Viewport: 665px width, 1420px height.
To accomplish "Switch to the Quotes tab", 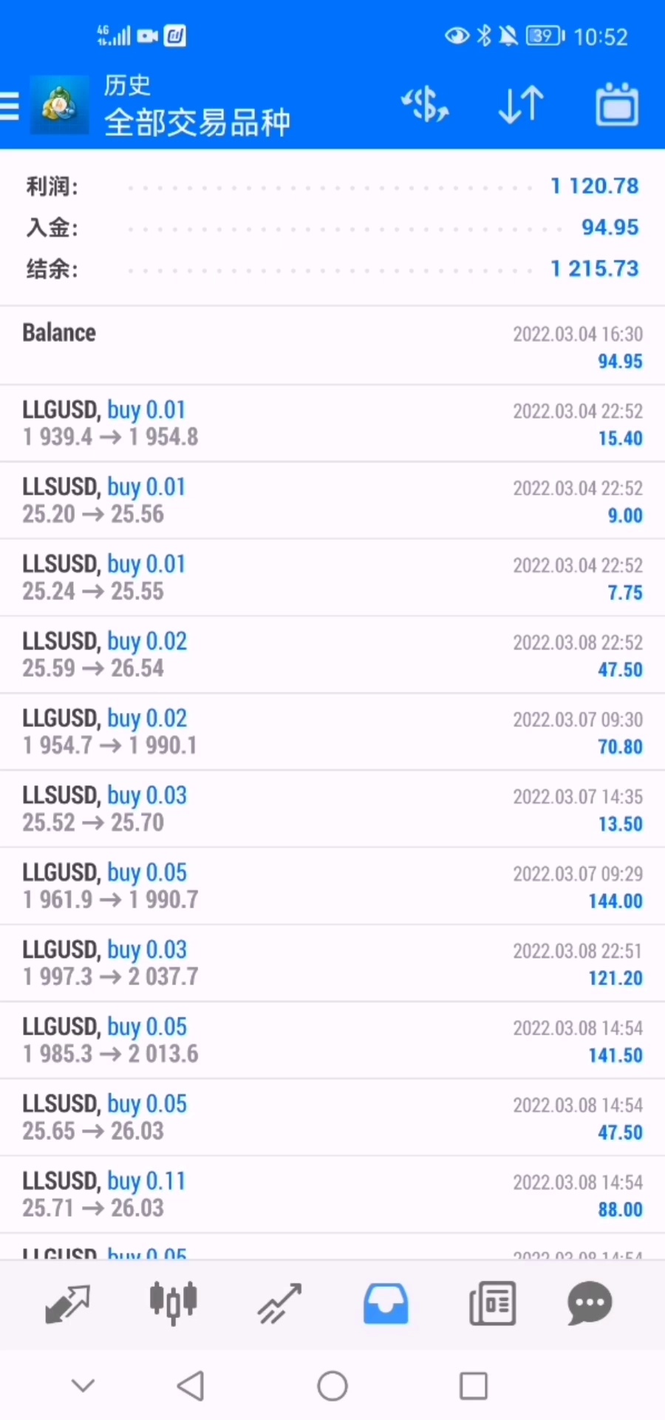I will 67,1303.
